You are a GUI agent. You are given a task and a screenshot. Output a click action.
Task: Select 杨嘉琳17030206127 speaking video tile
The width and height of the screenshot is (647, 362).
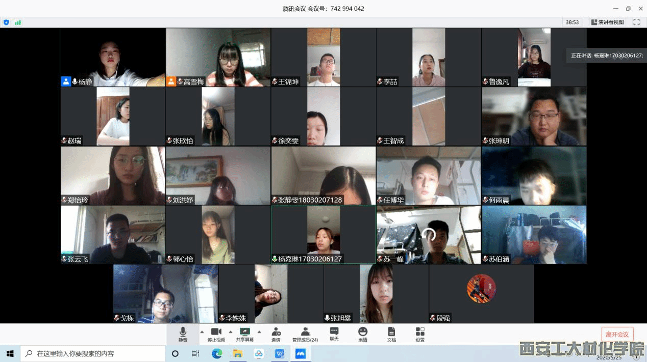click(x=324, y=234)
